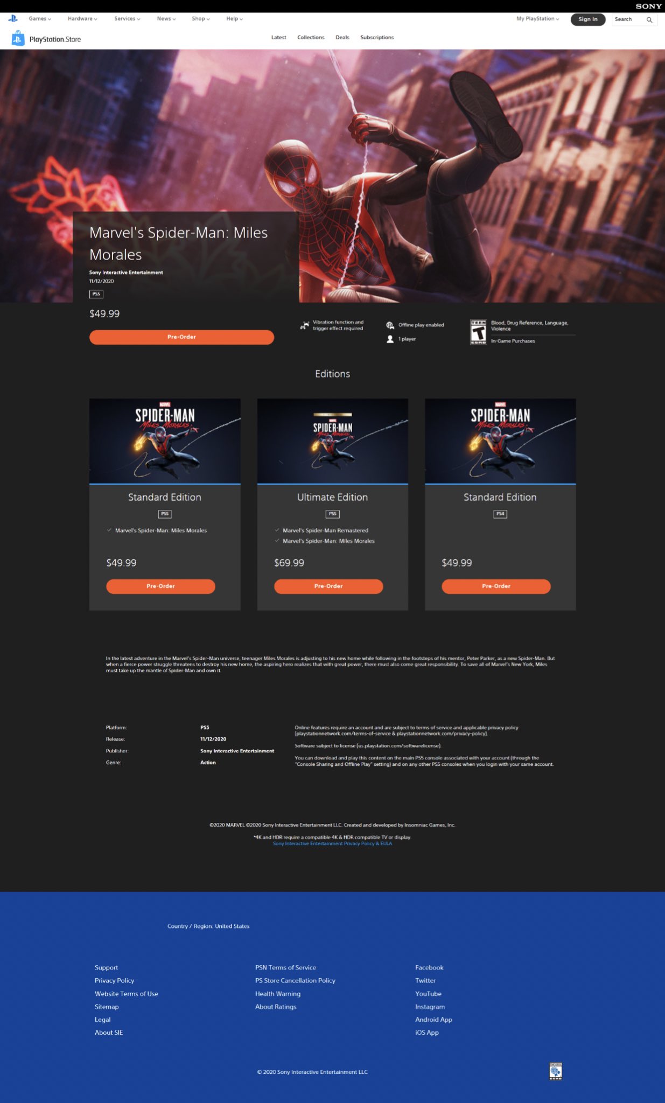The image size is (665, 1103).
Task: Click Marvel's Spider-Man Remastered checklist item
Action: [x=325, y=530]
